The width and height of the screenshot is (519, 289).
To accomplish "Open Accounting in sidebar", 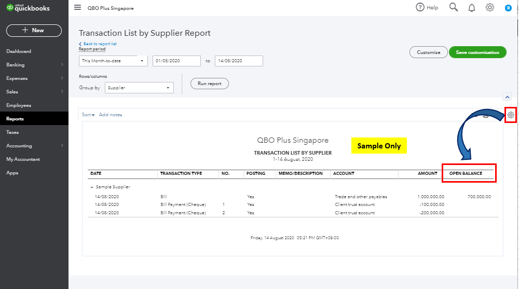I will (x=19, y=146).
